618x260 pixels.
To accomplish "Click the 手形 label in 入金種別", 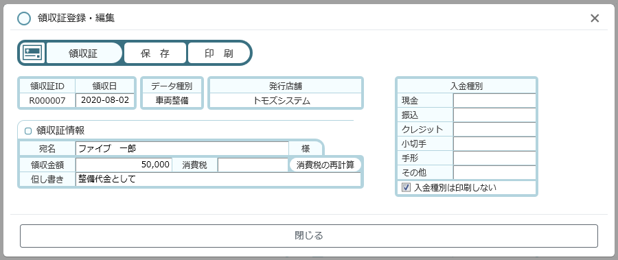I will [x=425, y=158].
